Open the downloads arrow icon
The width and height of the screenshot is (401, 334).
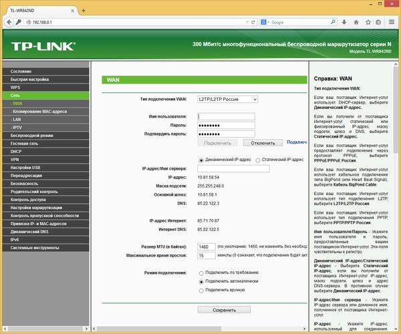click(x=344, y=22)
